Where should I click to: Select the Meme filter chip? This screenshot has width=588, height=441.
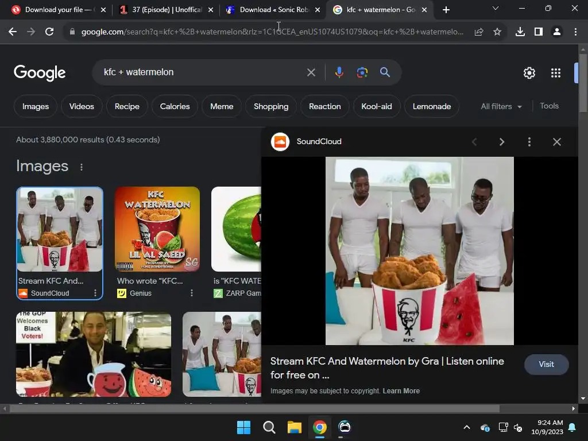pos(222,106)
